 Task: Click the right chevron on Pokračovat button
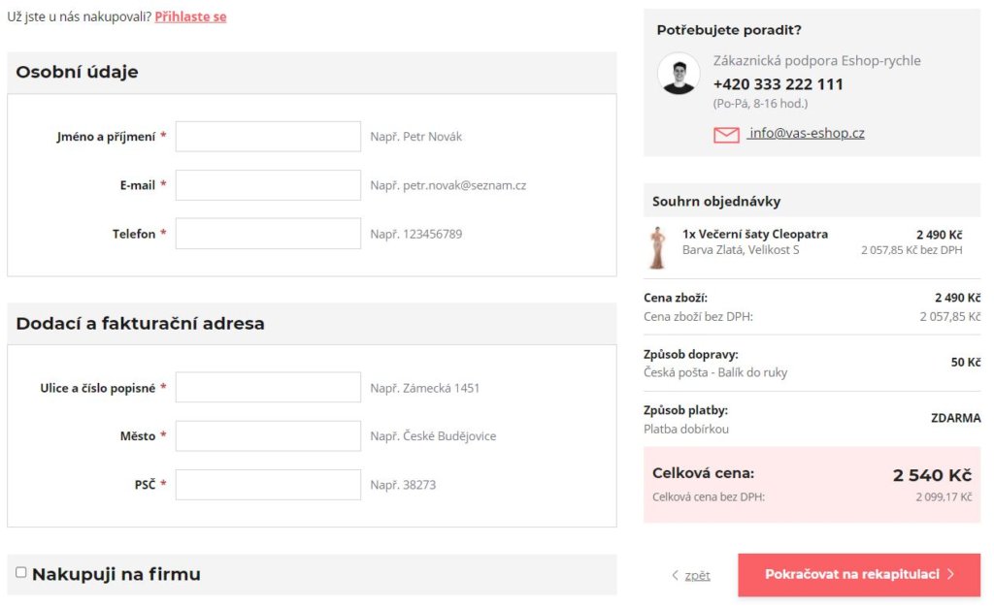[x=950, y=574]
